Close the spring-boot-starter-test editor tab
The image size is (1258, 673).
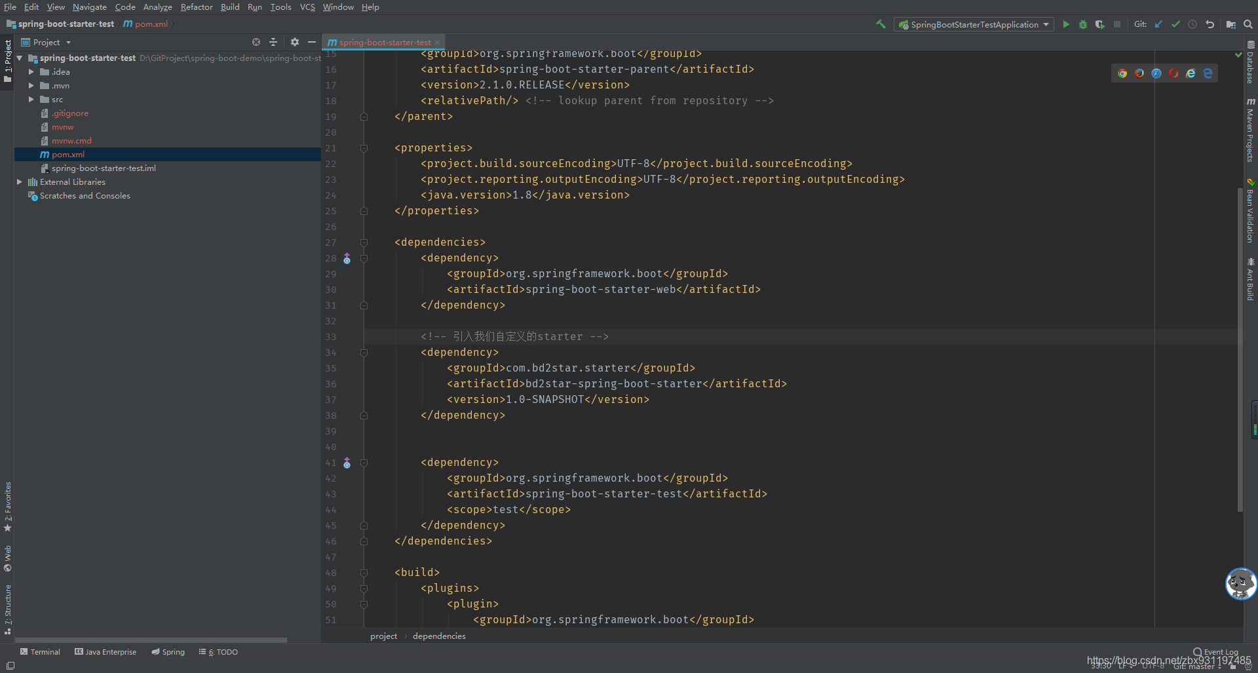click(x=438, y=43)
